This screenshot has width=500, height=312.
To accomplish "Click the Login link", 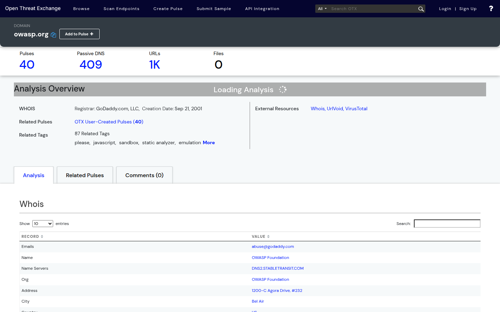I will tap(445, 9).
